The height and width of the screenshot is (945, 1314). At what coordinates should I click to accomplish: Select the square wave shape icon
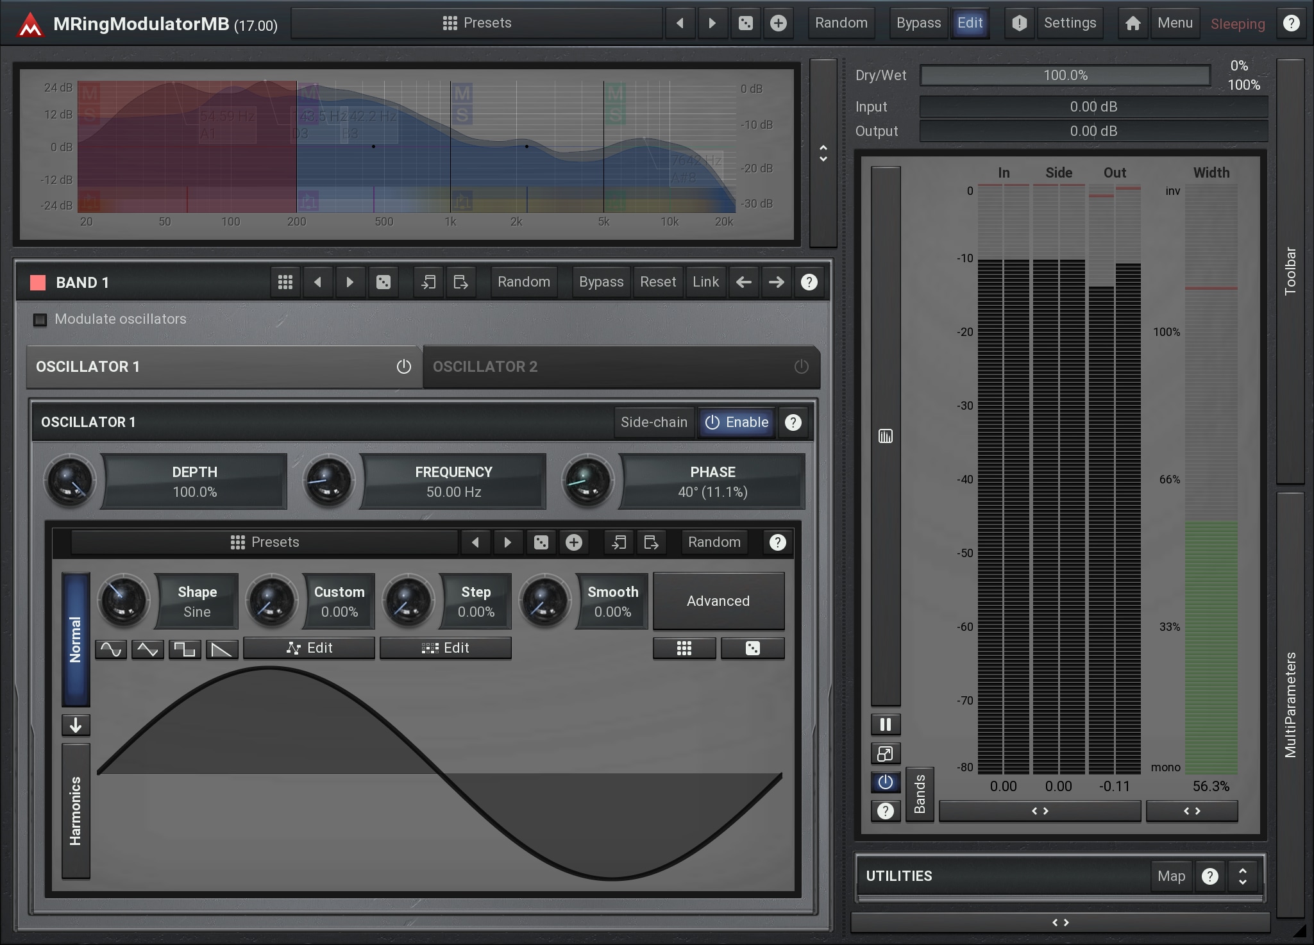tap(185, 649)
